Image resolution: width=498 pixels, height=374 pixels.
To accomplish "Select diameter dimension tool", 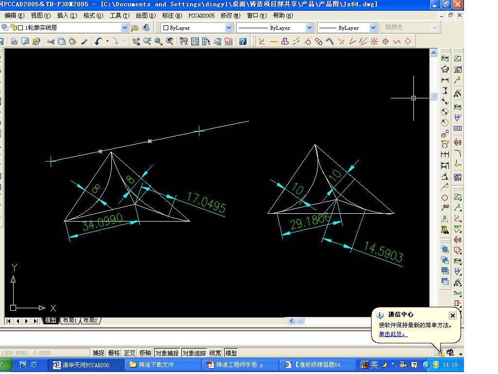I will [445, 112].
